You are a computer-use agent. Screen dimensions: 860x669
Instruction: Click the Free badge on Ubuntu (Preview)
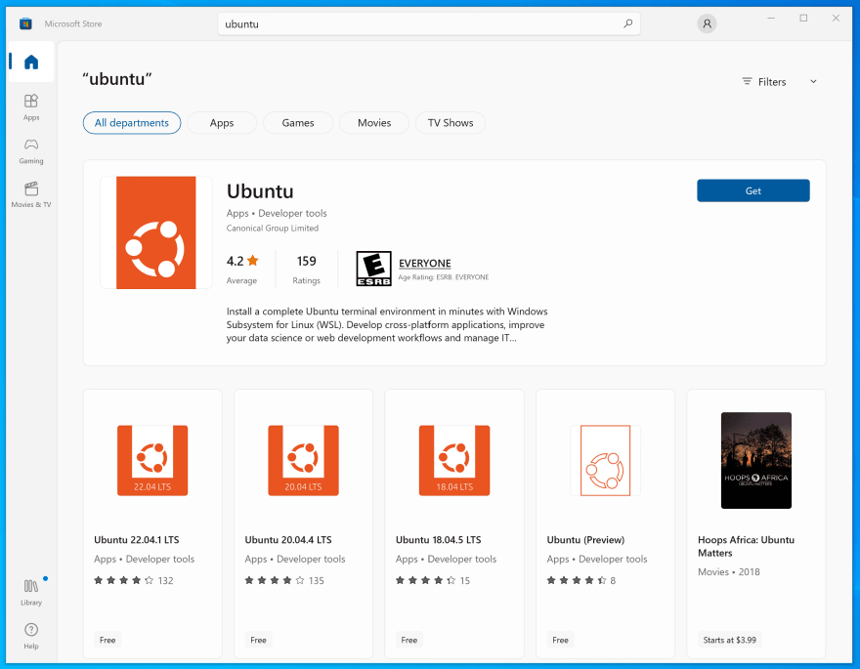560,640
